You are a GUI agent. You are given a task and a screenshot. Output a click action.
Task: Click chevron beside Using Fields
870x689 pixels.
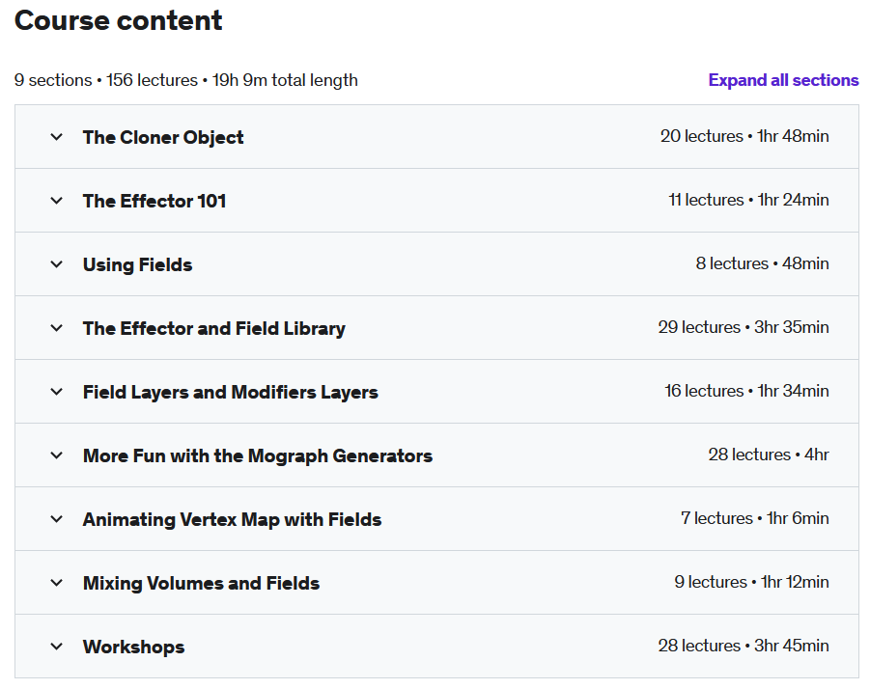pyautogui.click(x=57, y=264)
